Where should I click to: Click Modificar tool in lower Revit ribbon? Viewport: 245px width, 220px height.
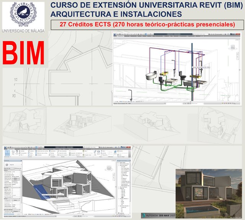click(x=7, y=153)
